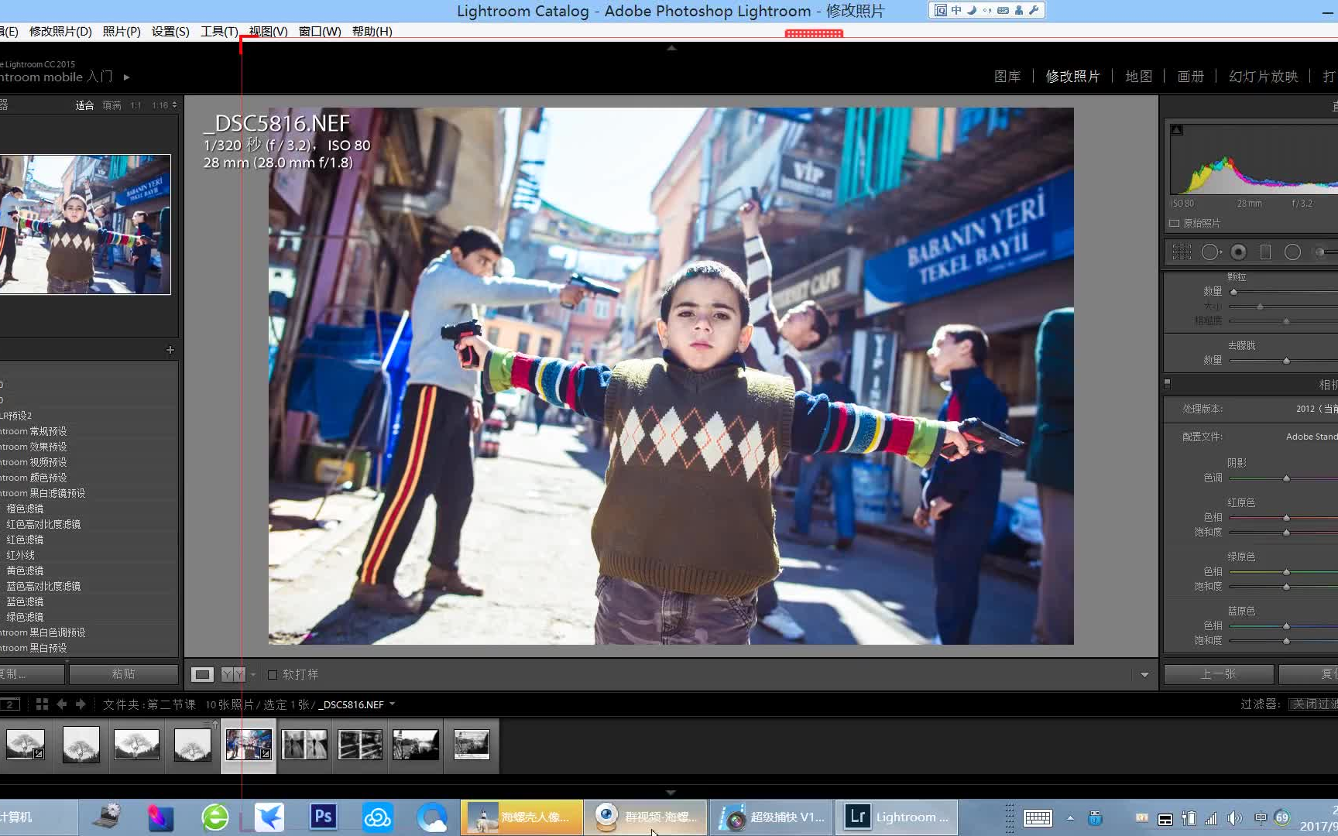The width and height of the screenshot is (1338, 836).
Task: Click the battery power tray icon
Action: pos(1189,818)
